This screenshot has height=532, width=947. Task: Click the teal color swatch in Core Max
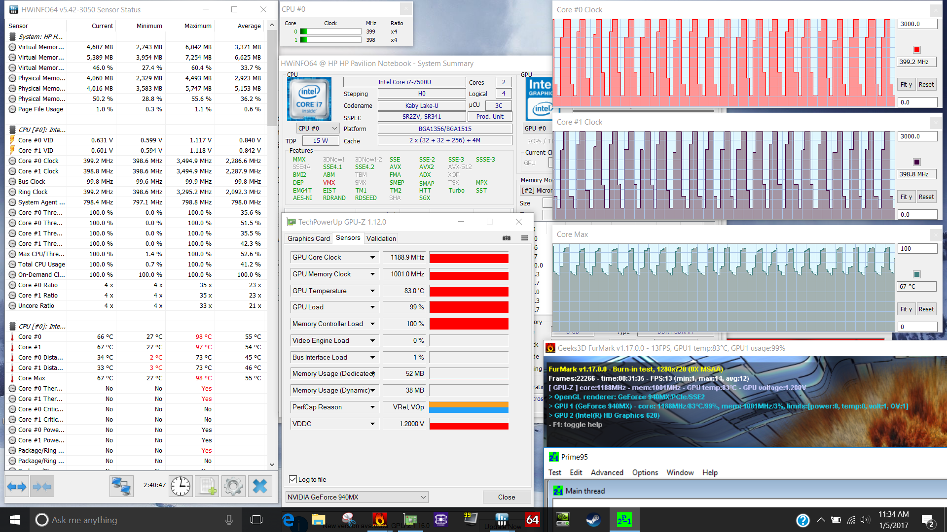coord(917,274)
